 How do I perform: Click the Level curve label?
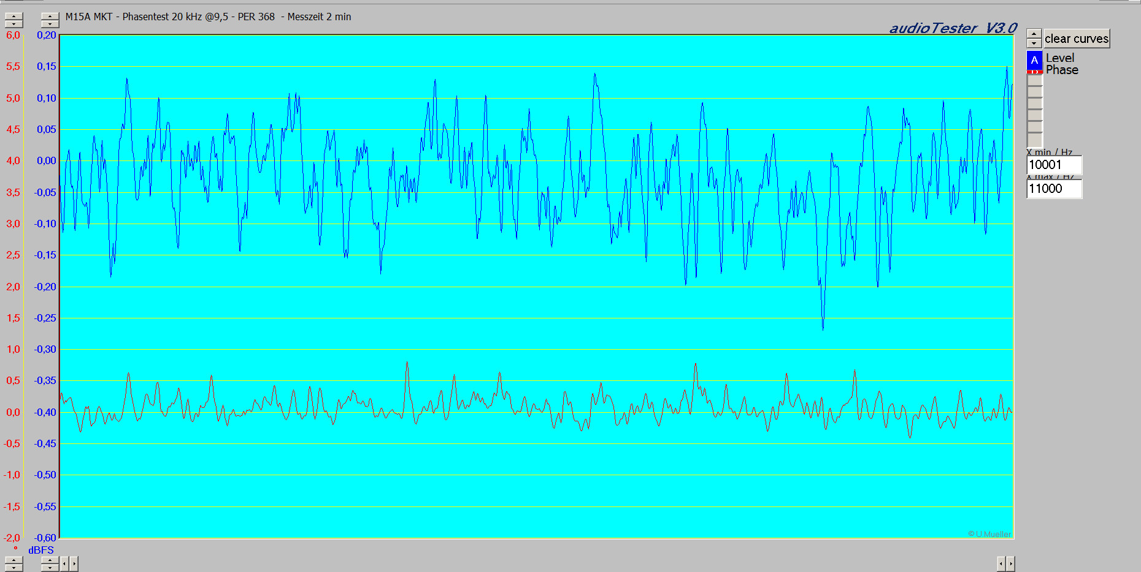pyautogui.click(x=1060, y=58)
